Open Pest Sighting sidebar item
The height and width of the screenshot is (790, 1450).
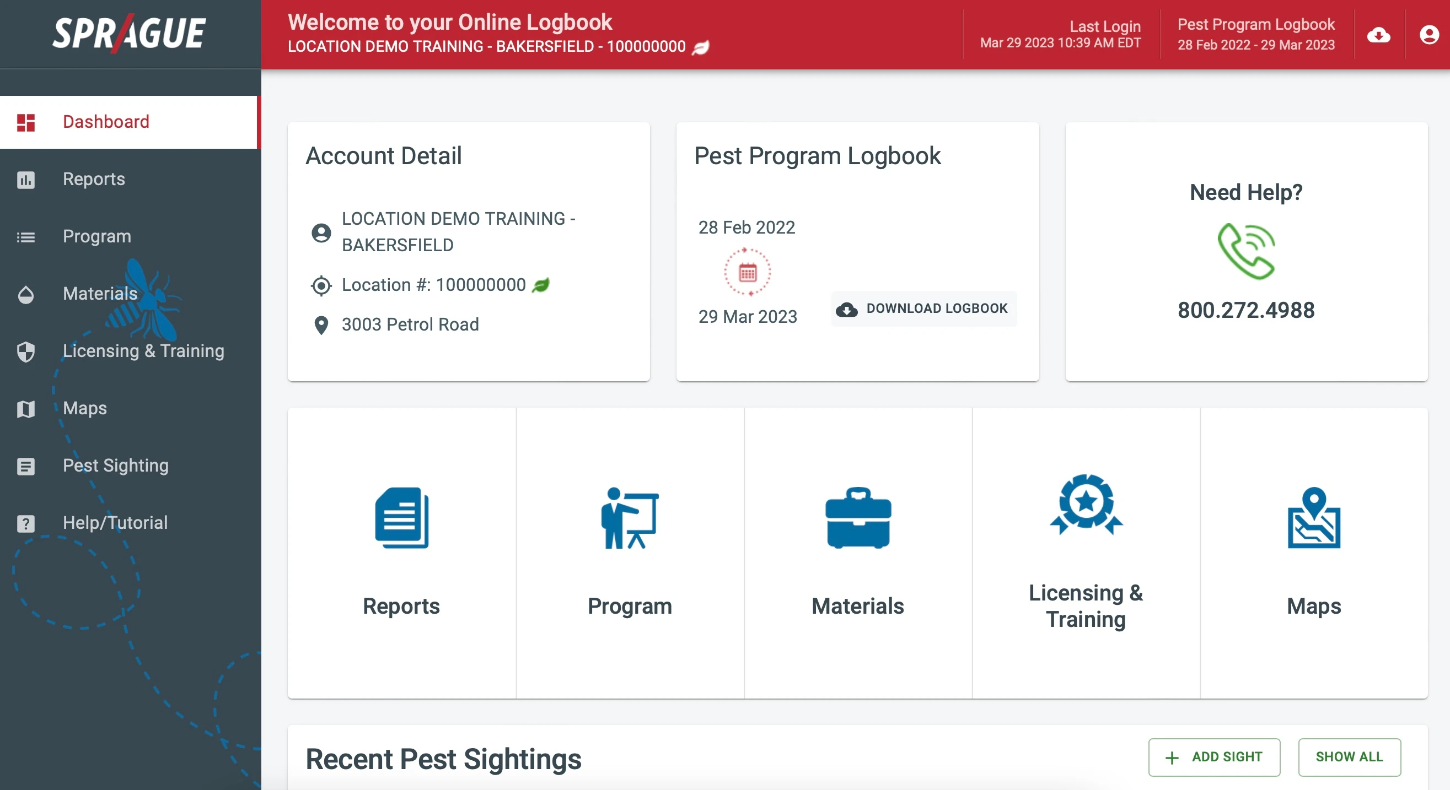coord(115,466)
